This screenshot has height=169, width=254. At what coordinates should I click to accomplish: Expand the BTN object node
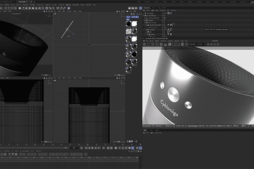pos(146,32)
